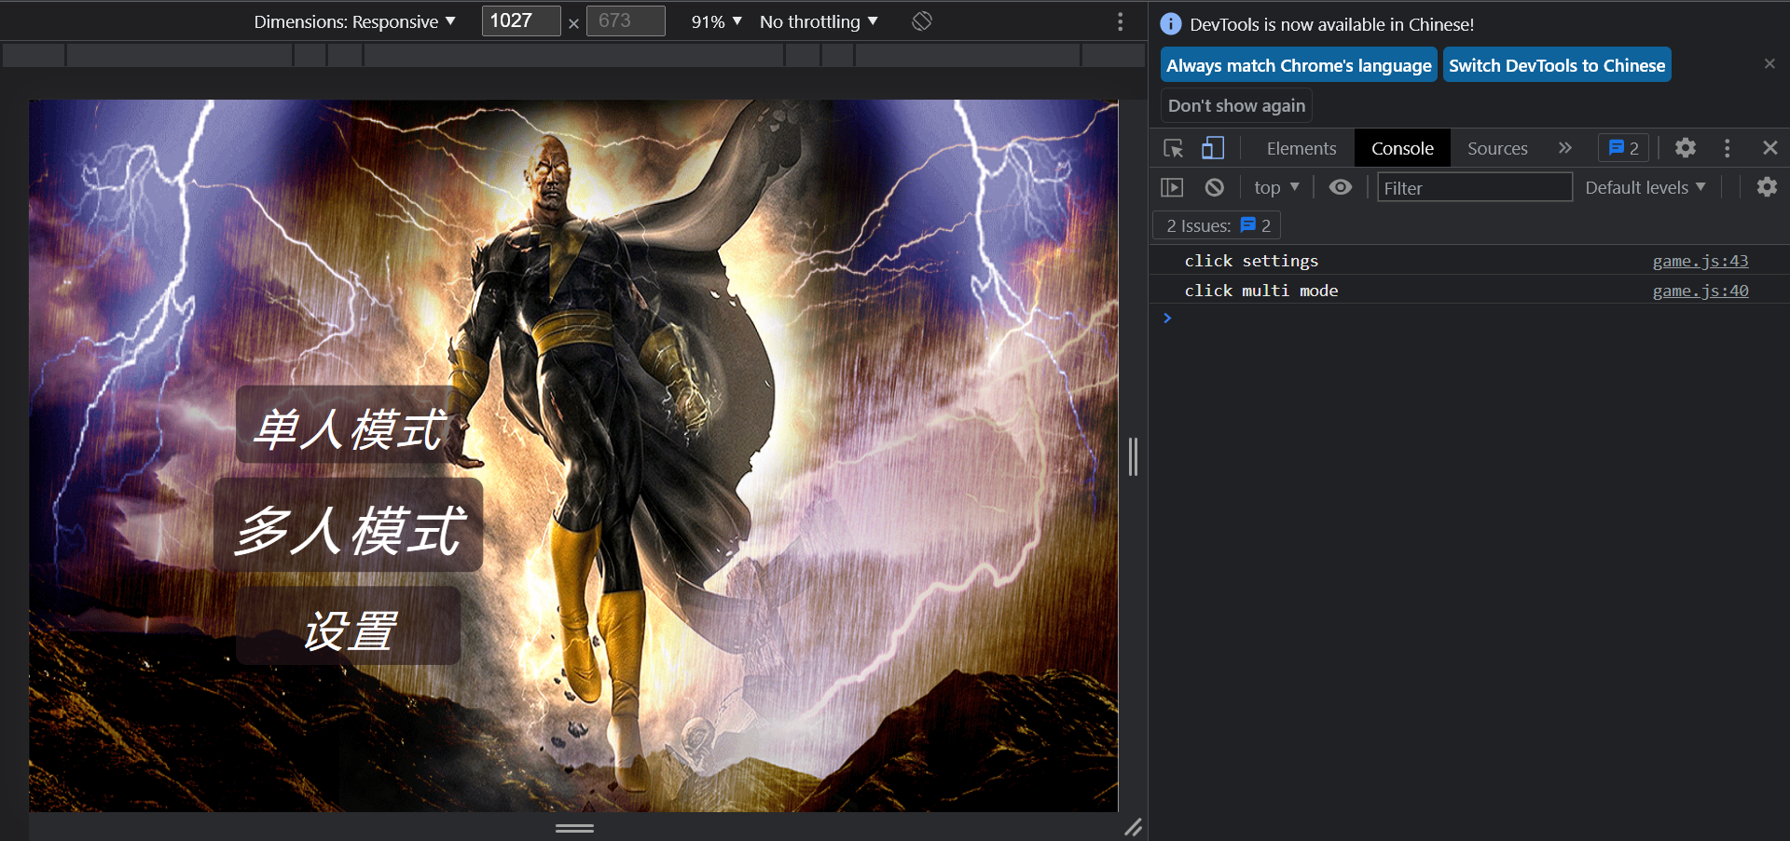Click the info icon in language banner
1790x841 pixels.
click(x=1171, y=24)
